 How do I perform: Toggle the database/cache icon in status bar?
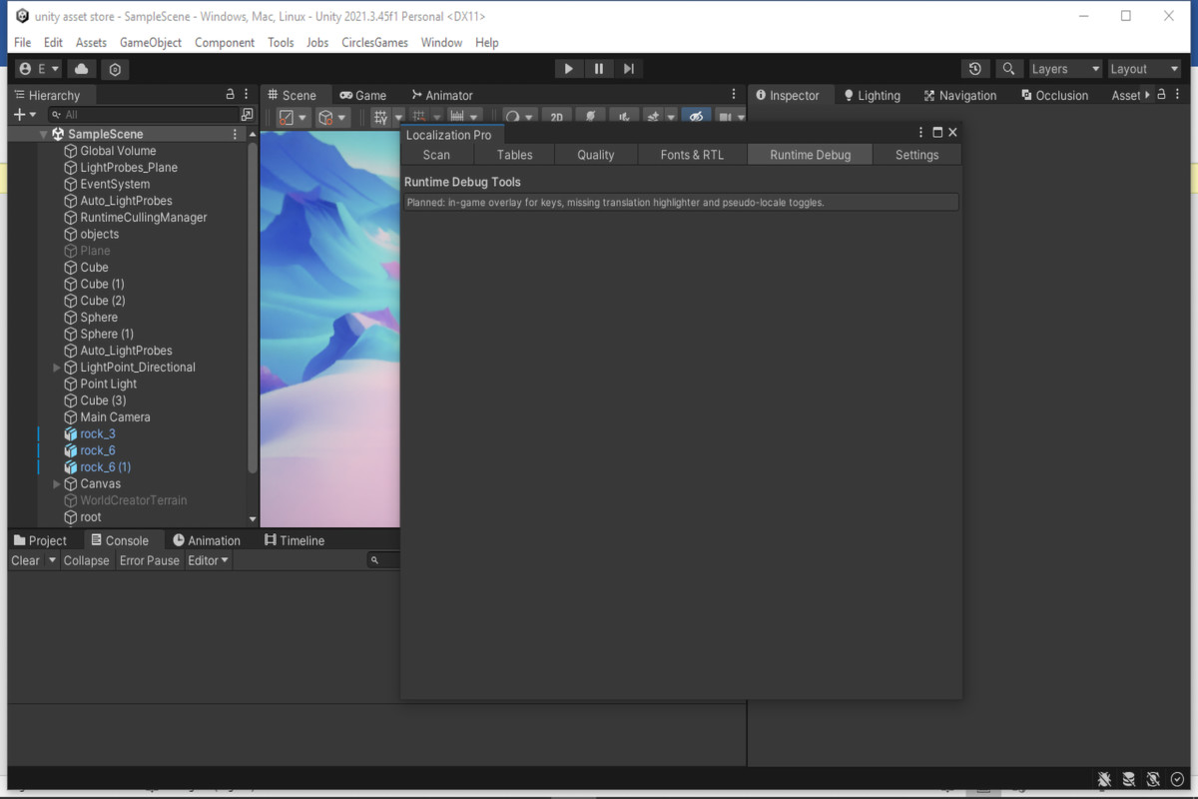[1128, 779]
